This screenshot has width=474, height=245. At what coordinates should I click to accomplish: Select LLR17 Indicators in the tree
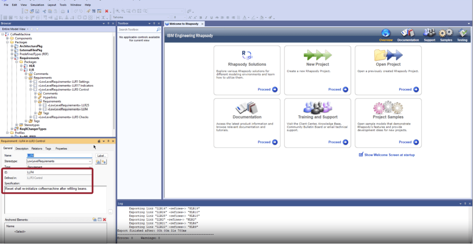click(66, 86)
